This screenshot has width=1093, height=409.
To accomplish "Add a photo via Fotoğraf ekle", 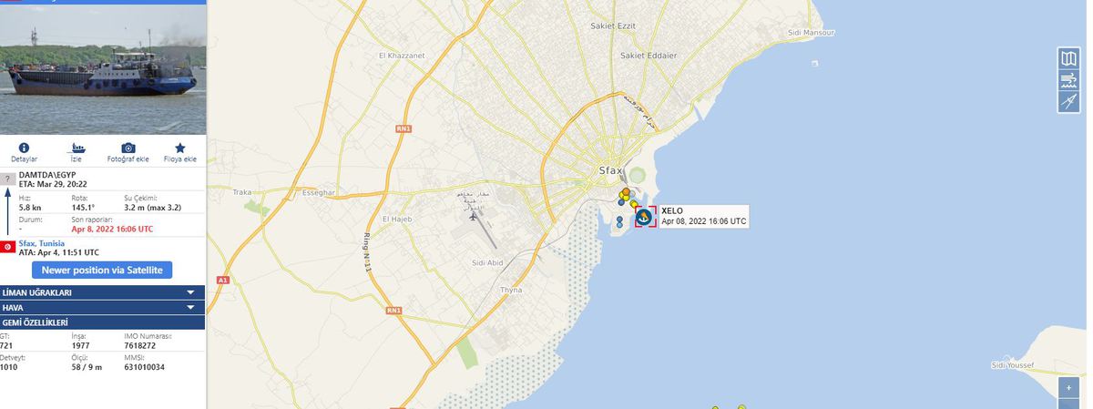I will click(128, 152).
